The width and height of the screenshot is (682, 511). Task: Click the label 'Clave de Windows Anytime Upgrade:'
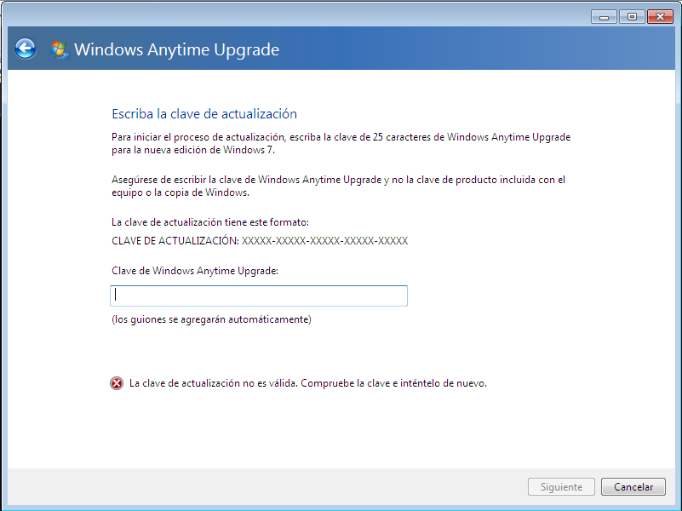click(195, 271)
